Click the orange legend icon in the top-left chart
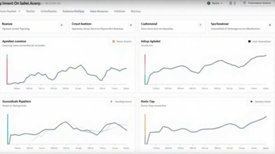275x154 pixels. tap(114, 41)
